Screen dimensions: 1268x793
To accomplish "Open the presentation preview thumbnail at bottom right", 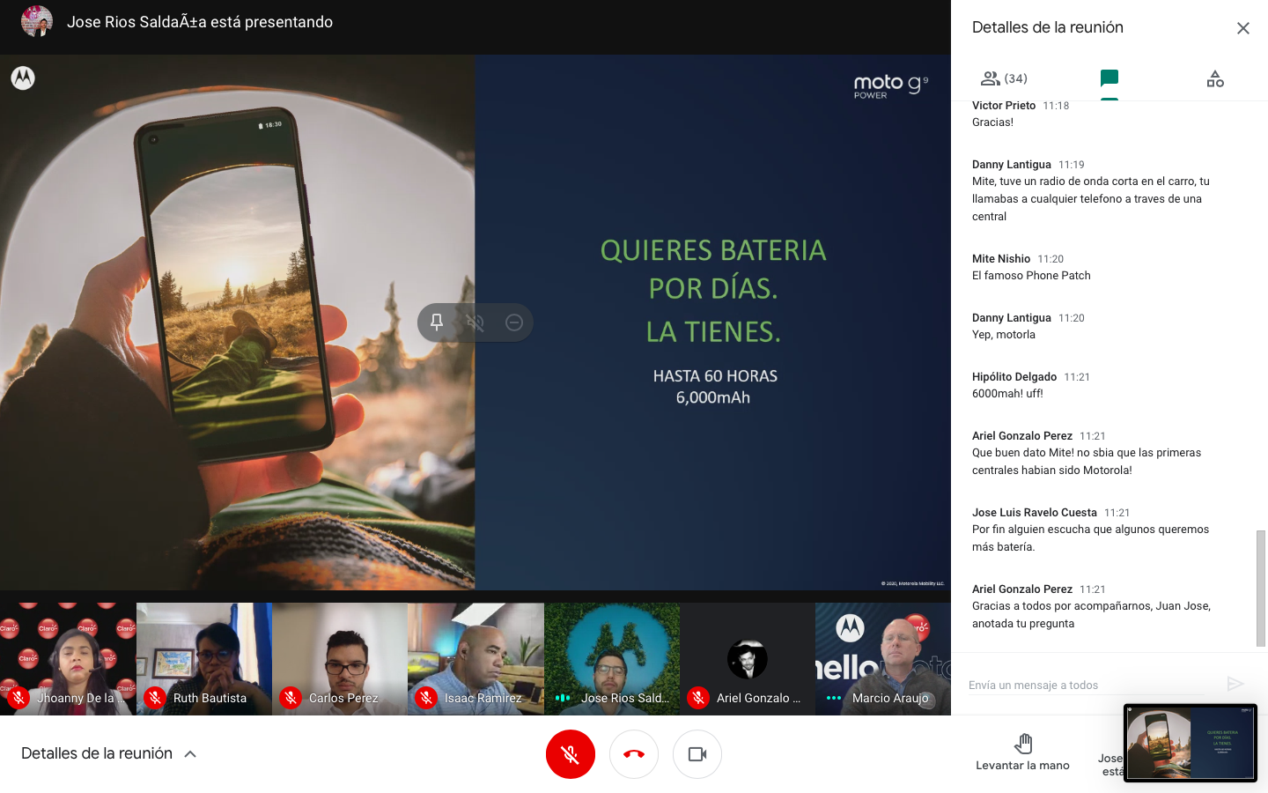I will tap(1190, 743).
